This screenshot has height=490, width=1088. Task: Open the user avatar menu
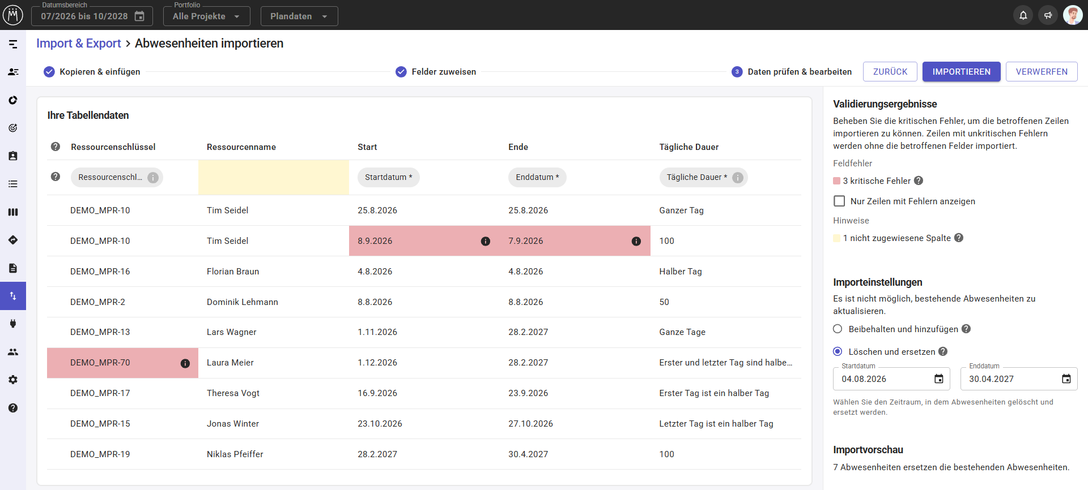1073,15
